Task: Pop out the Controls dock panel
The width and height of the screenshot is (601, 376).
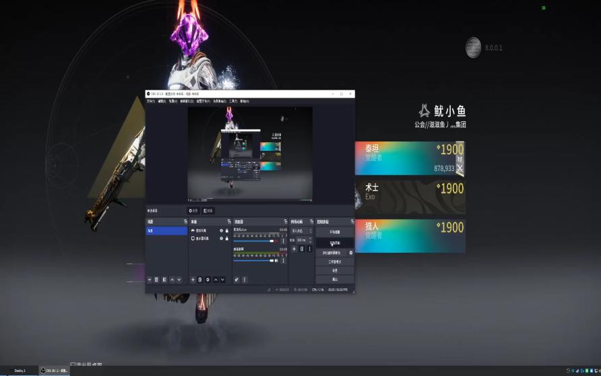Action: pyautogui.click(x=352, y=222)
